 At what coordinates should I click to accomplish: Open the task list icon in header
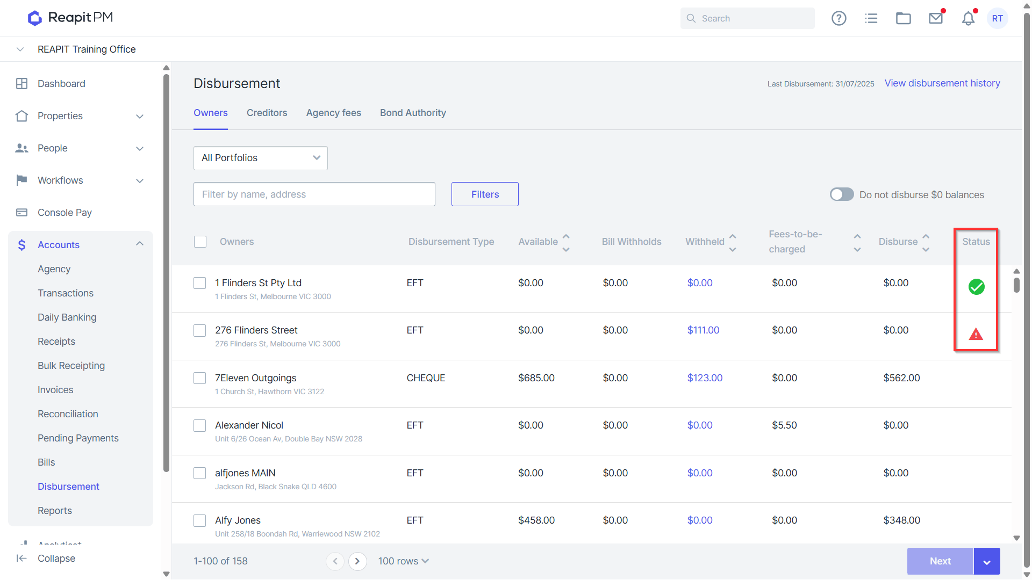click(871, 18)
